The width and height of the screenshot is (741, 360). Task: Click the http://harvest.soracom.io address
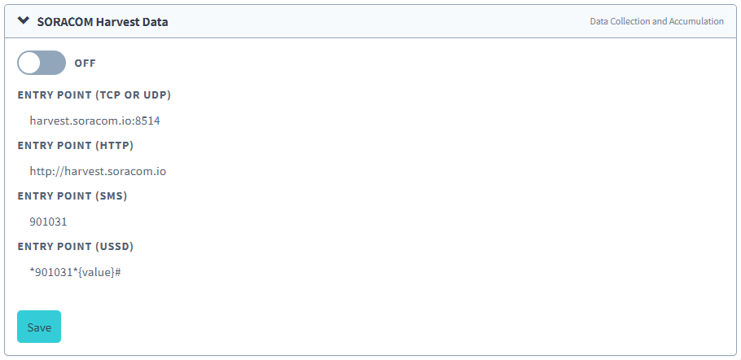tap(98, 171)
